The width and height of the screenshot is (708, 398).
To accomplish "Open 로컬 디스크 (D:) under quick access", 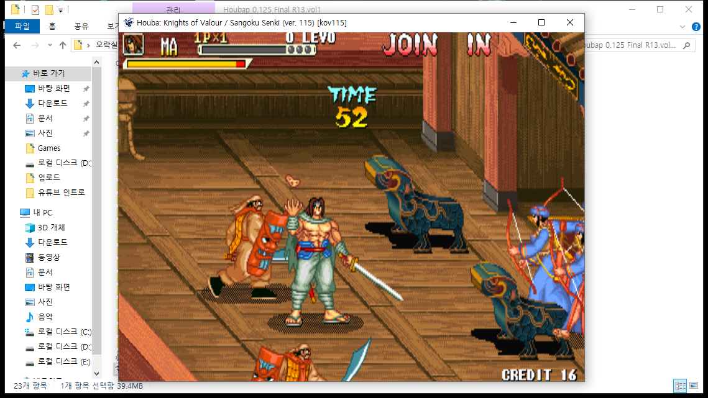I will [x=64, y=163].
